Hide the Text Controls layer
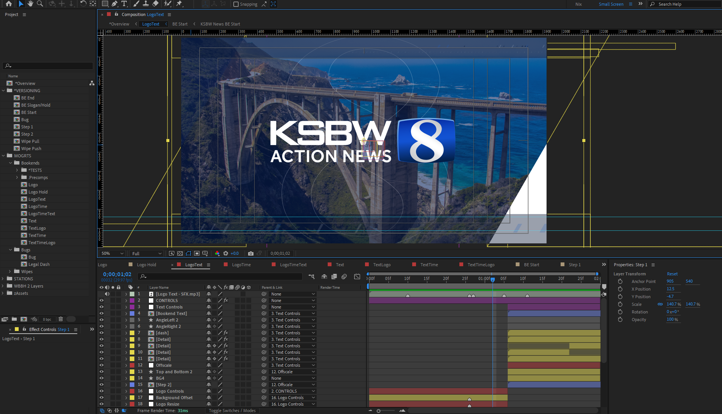 [x=102, y=307]
